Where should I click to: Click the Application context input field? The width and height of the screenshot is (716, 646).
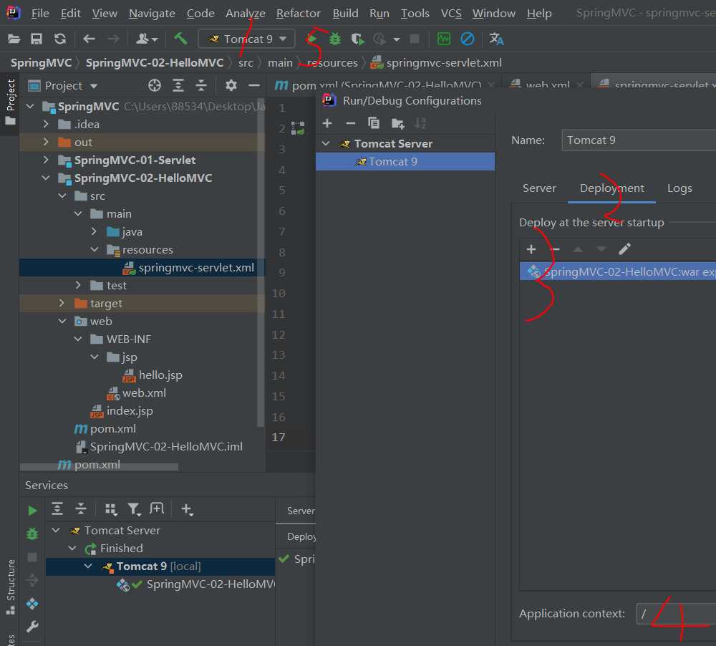click(675, 614)
